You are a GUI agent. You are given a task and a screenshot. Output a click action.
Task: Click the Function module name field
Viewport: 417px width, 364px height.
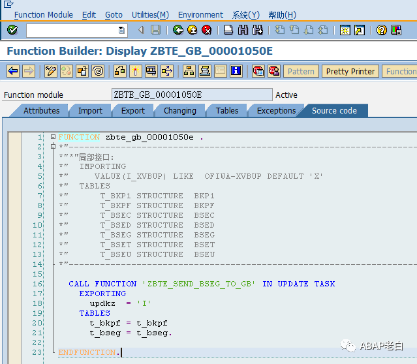[x=192, y=95]
